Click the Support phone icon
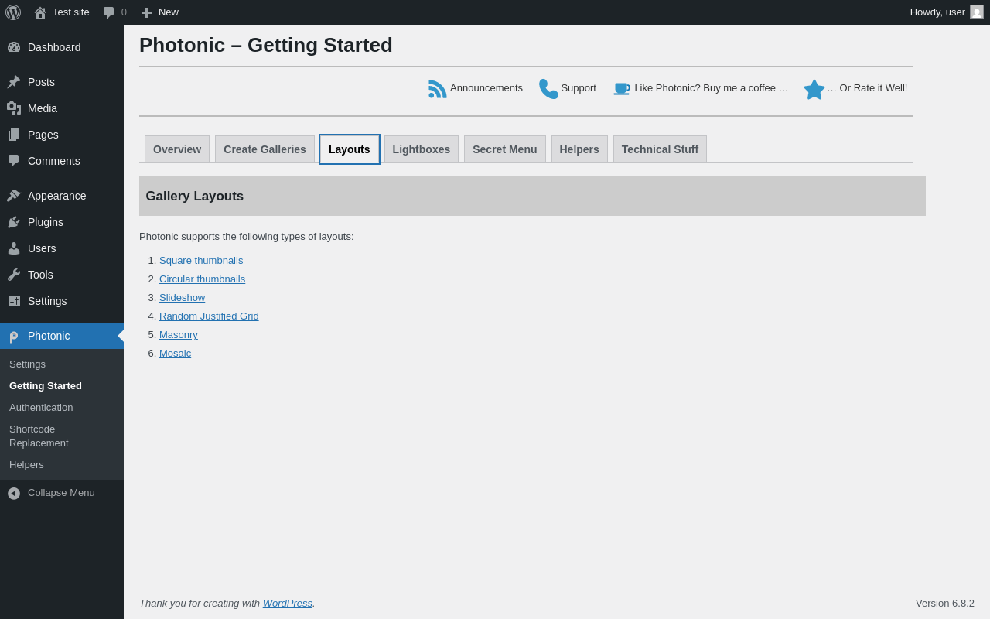The width and height of the screenshot is (990, 619). point(548,89)
